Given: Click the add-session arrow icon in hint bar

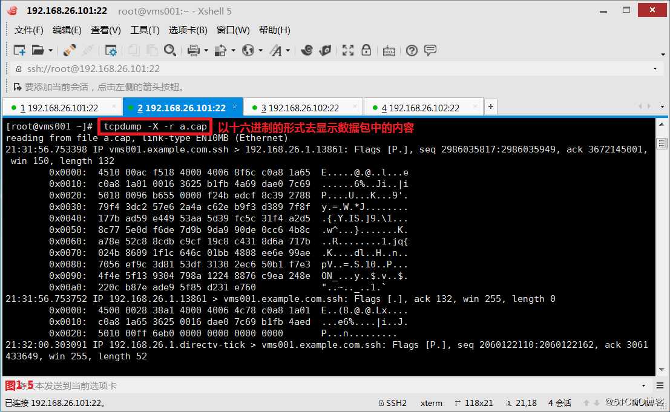Looking at the screenshot, I should (x=18, y=87).
